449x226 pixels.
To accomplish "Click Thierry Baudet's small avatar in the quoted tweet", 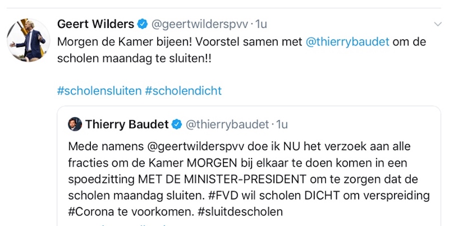I will coord(75,124).
